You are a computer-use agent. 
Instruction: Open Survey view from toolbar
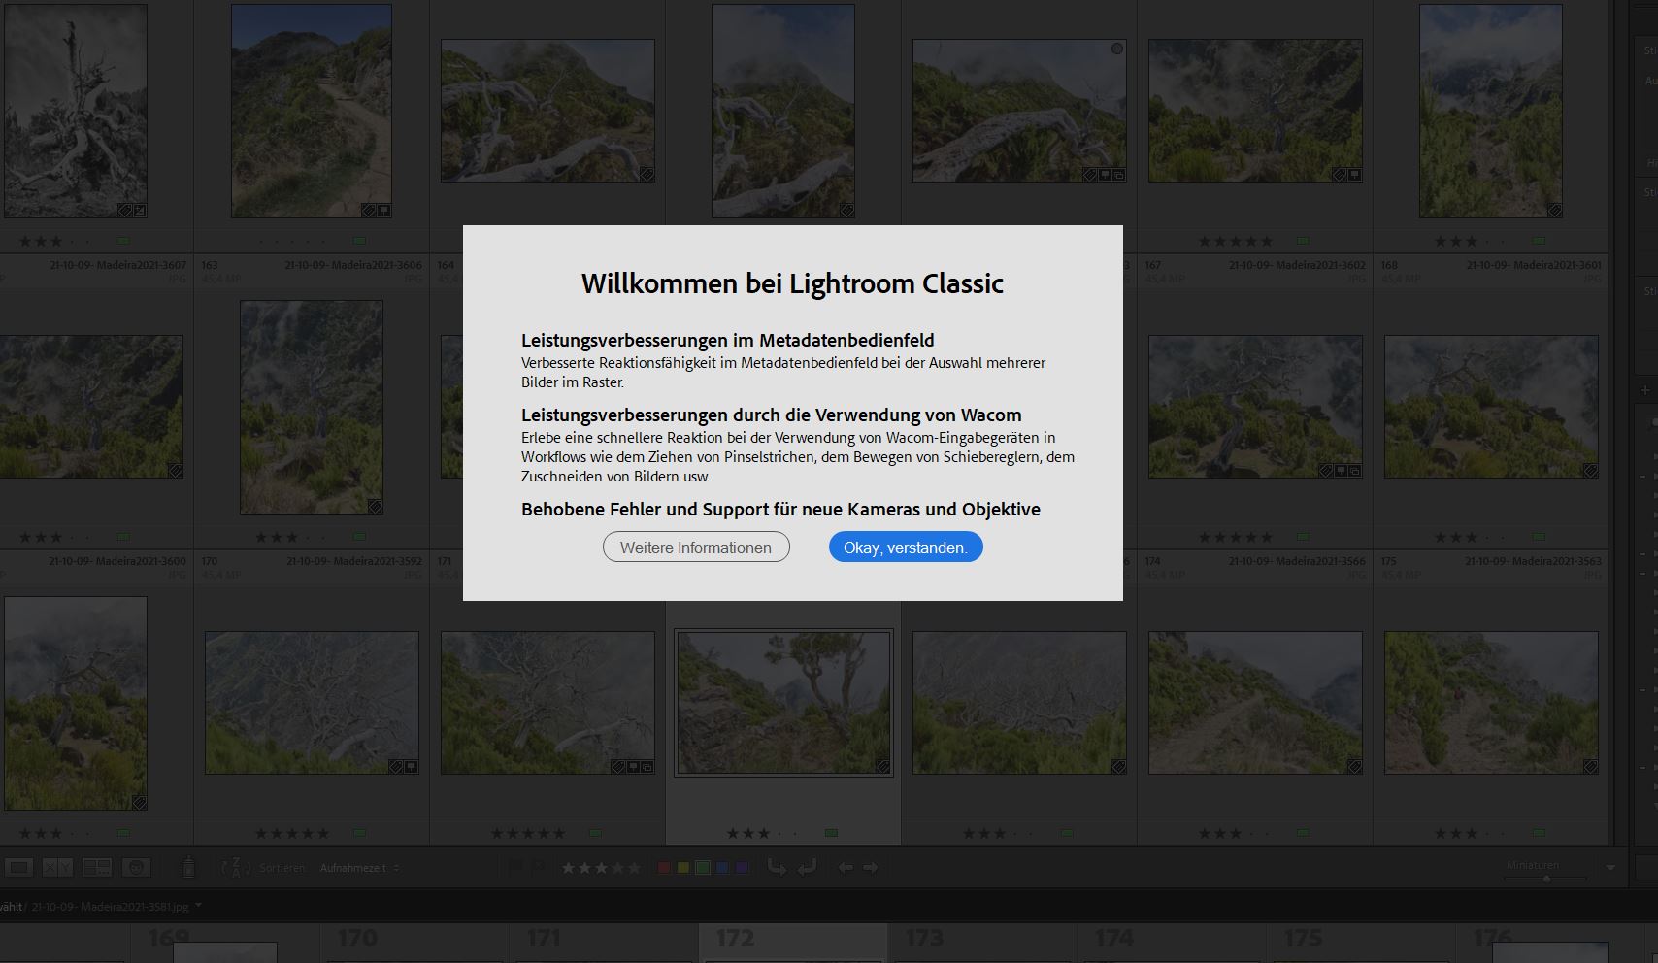[x=97, y=867]
